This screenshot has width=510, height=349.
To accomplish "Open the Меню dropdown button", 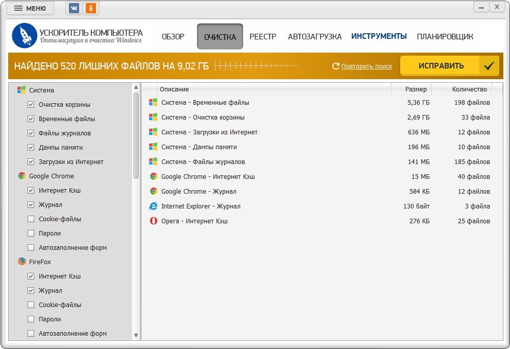I will click(30, 8).
